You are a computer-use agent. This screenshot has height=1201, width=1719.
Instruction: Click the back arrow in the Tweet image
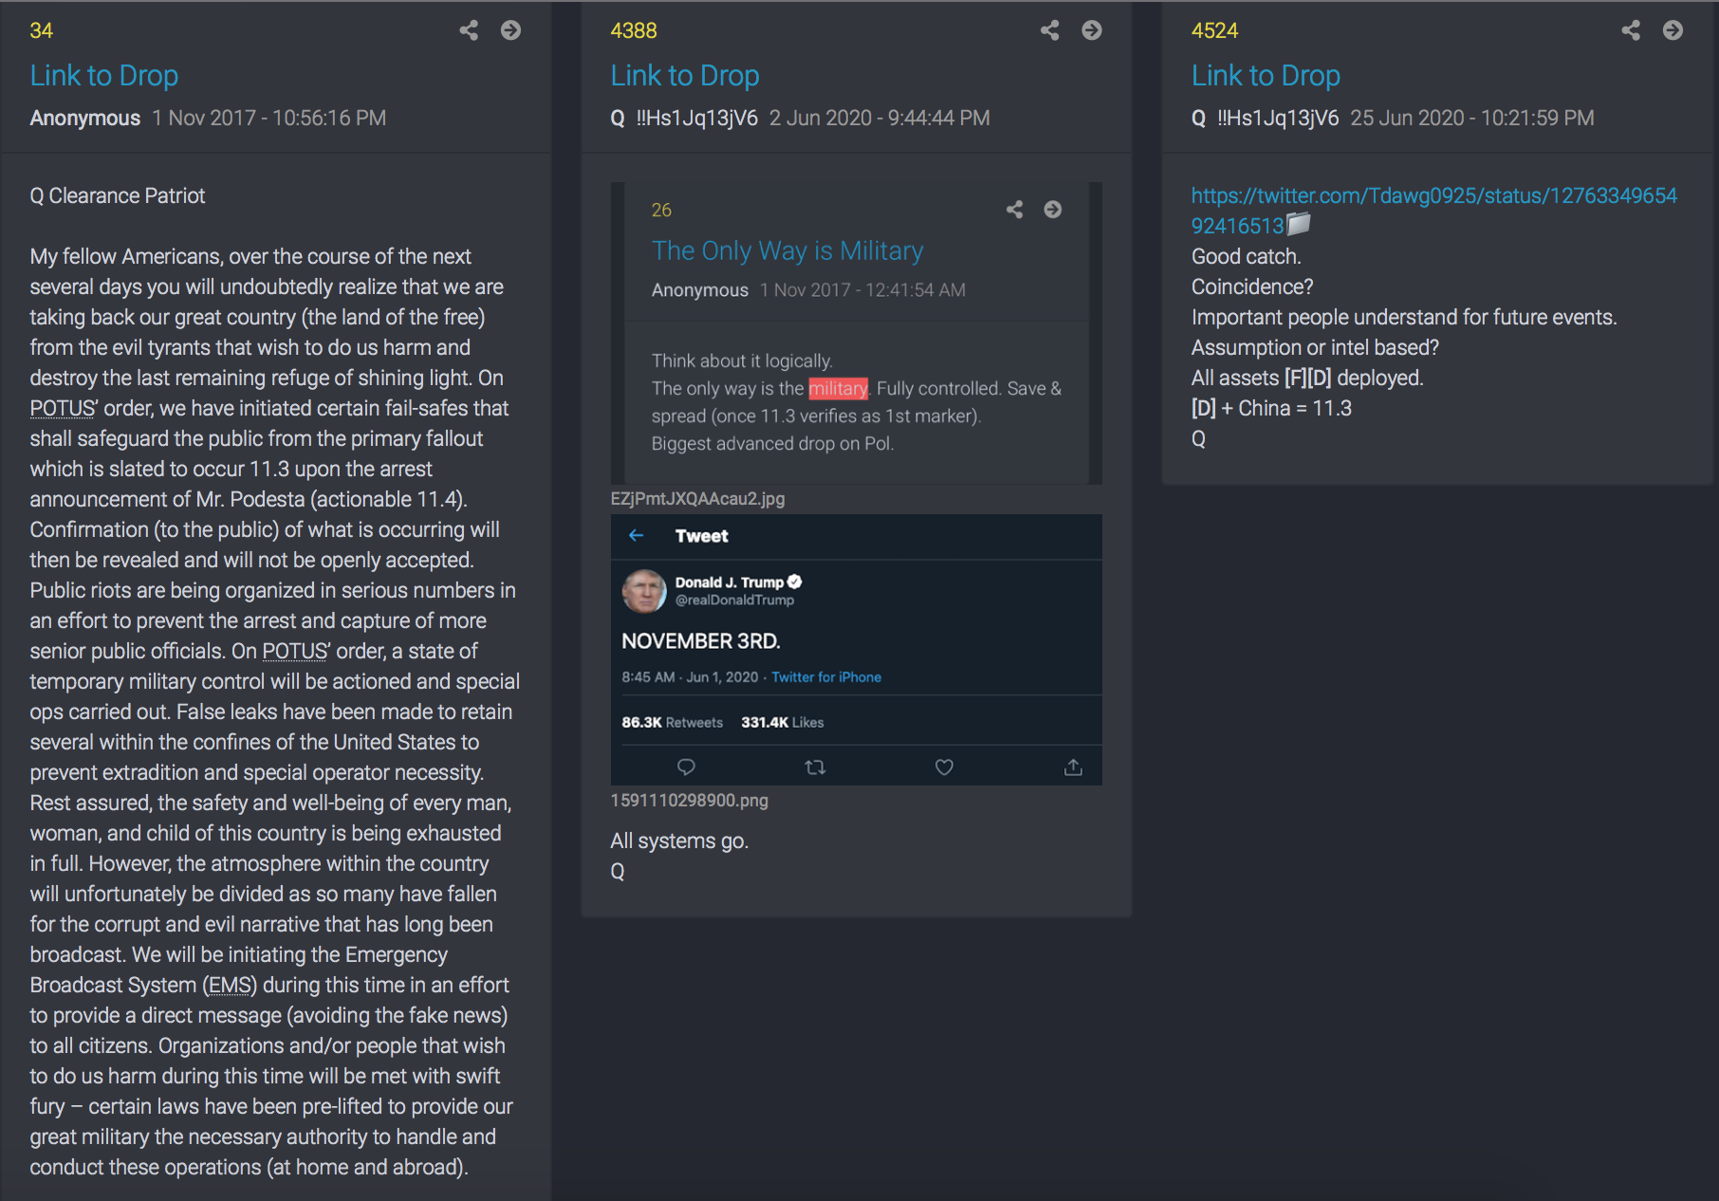(x=637, y=536)
